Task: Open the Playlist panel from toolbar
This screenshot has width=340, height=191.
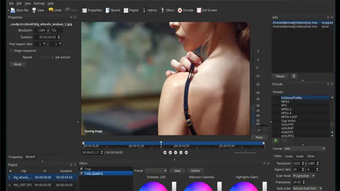Action: click(x=126, y=10)
